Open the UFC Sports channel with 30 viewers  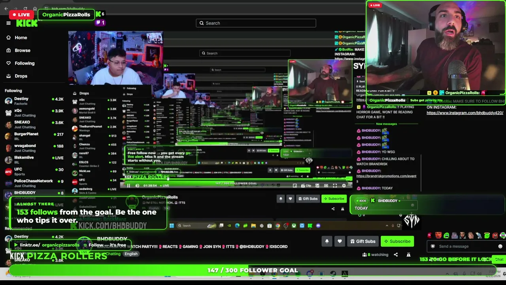coord(34,171)
